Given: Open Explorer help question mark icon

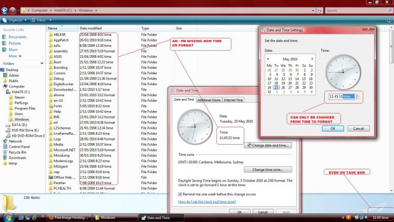Looking at the screenshot, I should click(389, 21).
